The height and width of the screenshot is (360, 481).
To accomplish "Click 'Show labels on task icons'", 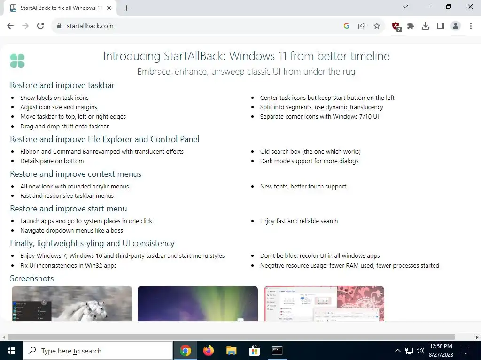I will point(54,97).
